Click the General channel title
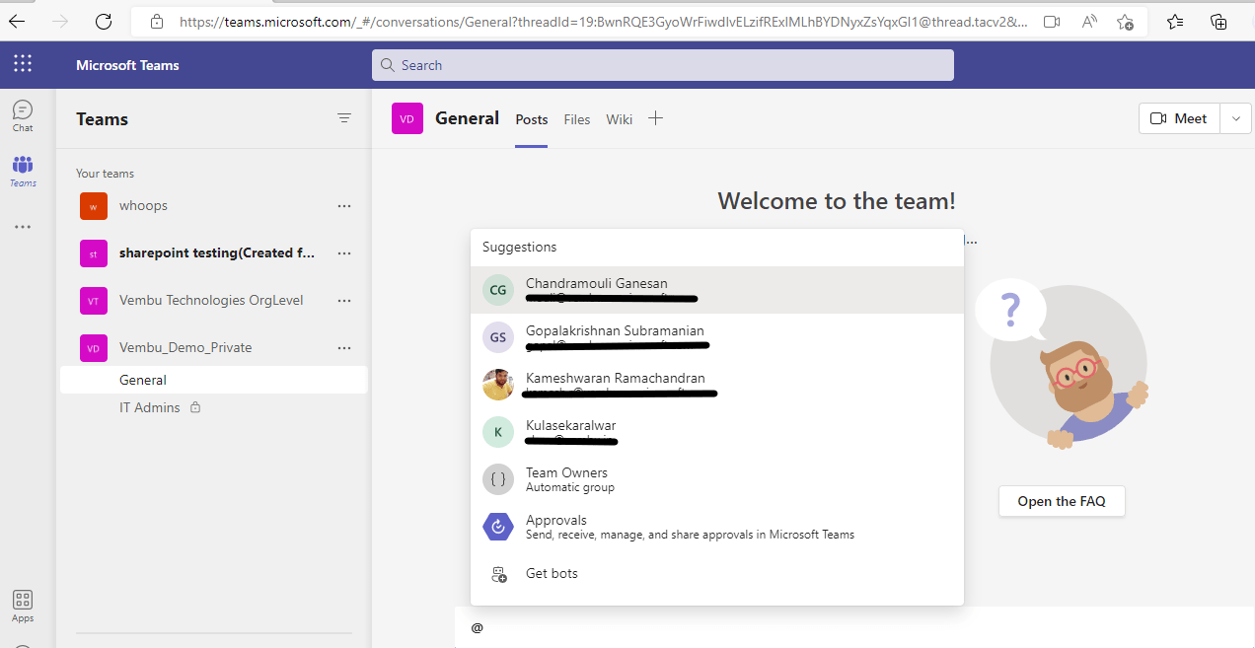The height and width of the screenshot is (648, 1255). 467,118
